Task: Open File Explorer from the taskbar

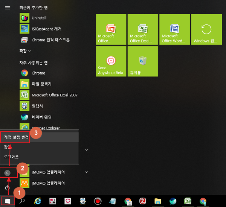Action: [158, 201]
